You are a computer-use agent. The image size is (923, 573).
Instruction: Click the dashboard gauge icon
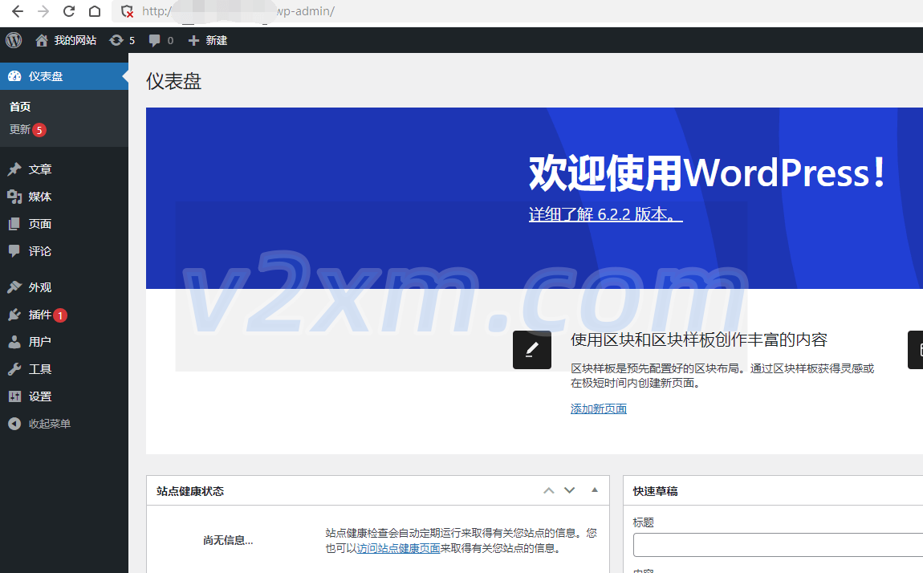tap(14, 76)
